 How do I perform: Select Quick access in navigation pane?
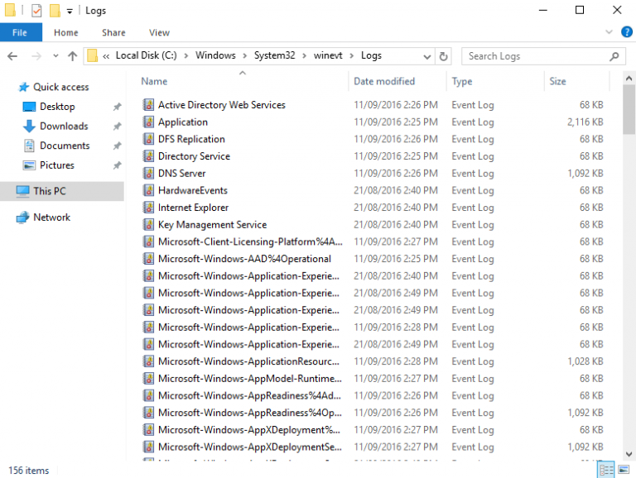54,87
